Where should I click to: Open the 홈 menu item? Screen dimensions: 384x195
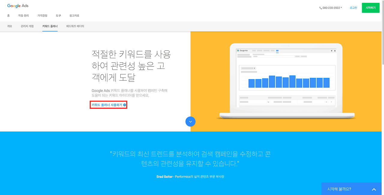tap(8, 16)
